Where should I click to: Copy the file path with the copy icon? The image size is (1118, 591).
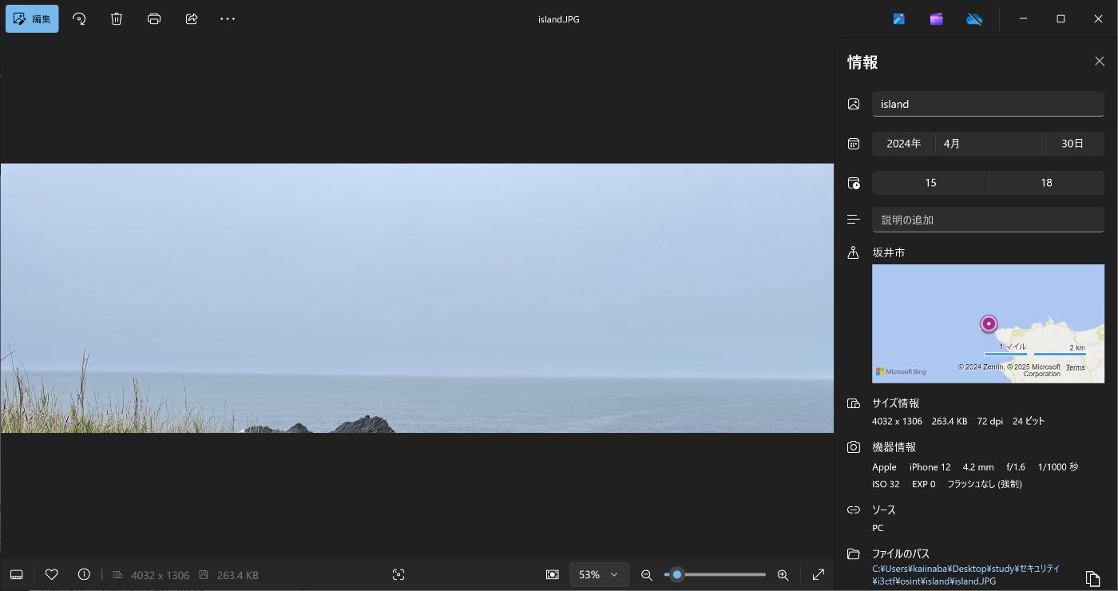(x=1092, y=577)
